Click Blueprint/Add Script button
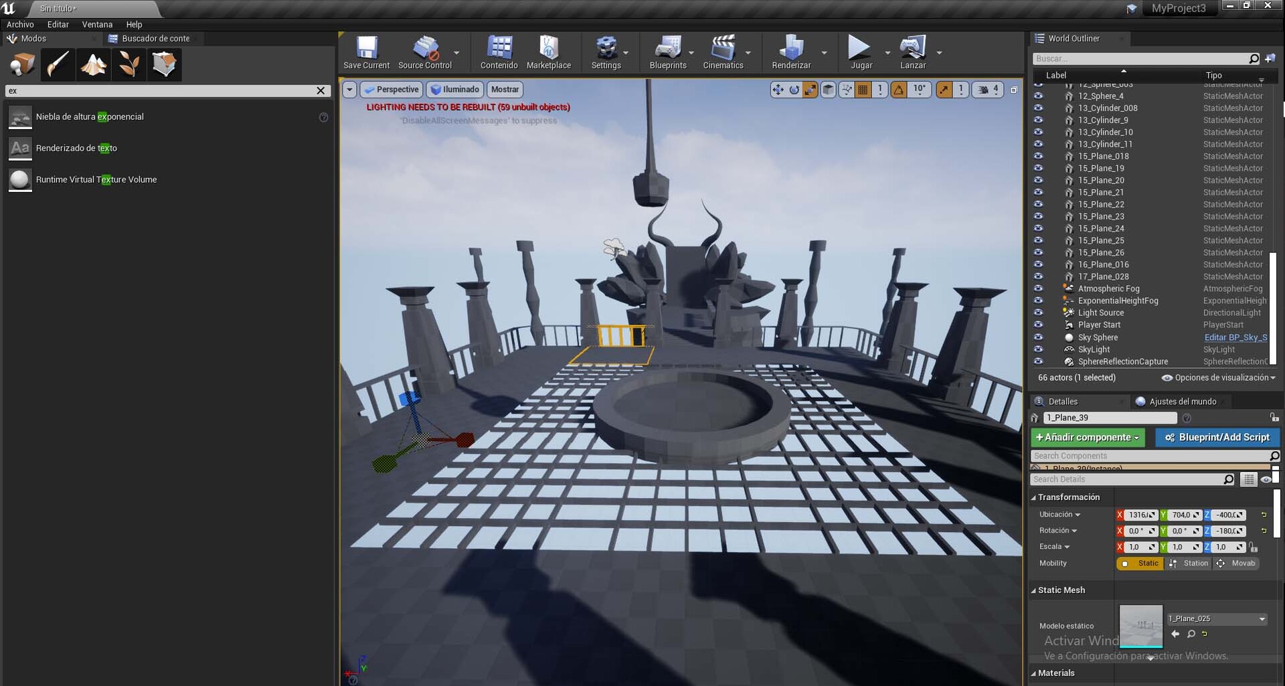The height and width of the screenshot is (686, 1285). coord(1217,437)
